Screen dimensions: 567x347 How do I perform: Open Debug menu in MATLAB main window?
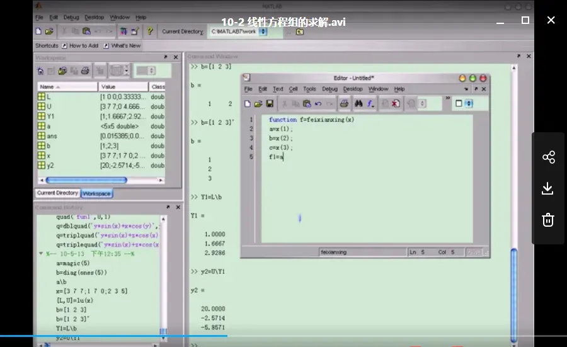coord(71,18)
